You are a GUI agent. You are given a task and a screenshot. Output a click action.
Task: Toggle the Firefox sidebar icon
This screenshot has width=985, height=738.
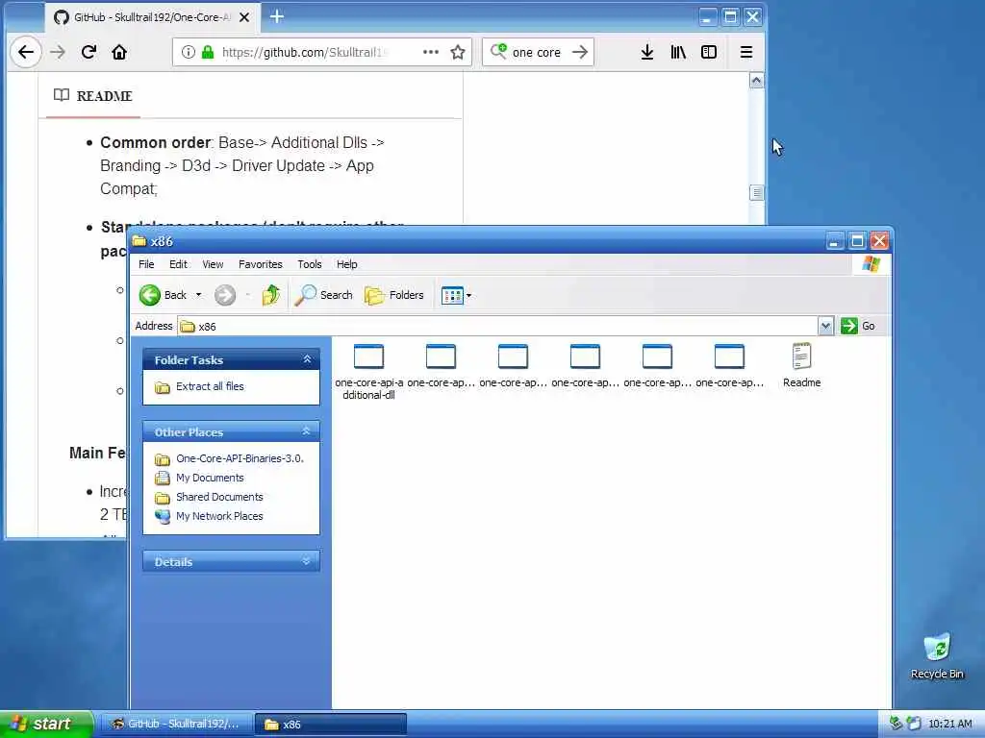pyautogui.click(x=709, y=52)
